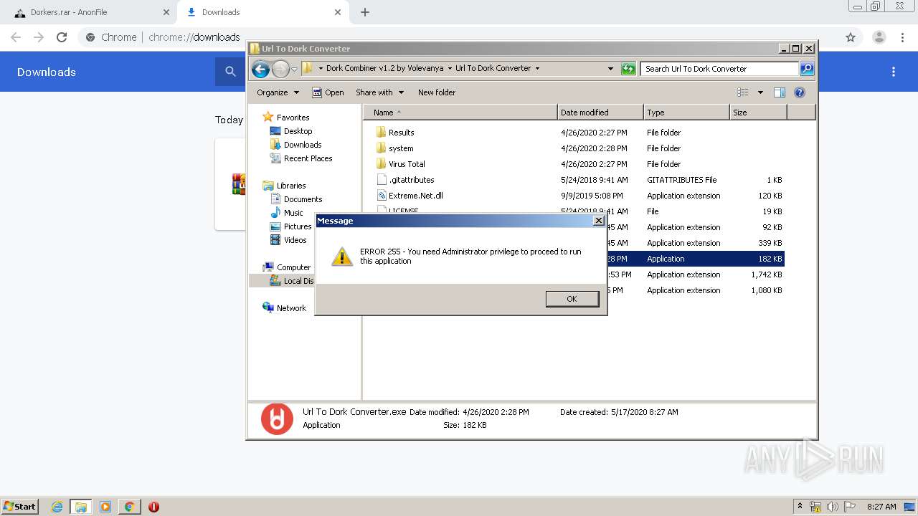Sort by the Type column header
The height and width of the screenshot is (516, 918).
686,113
